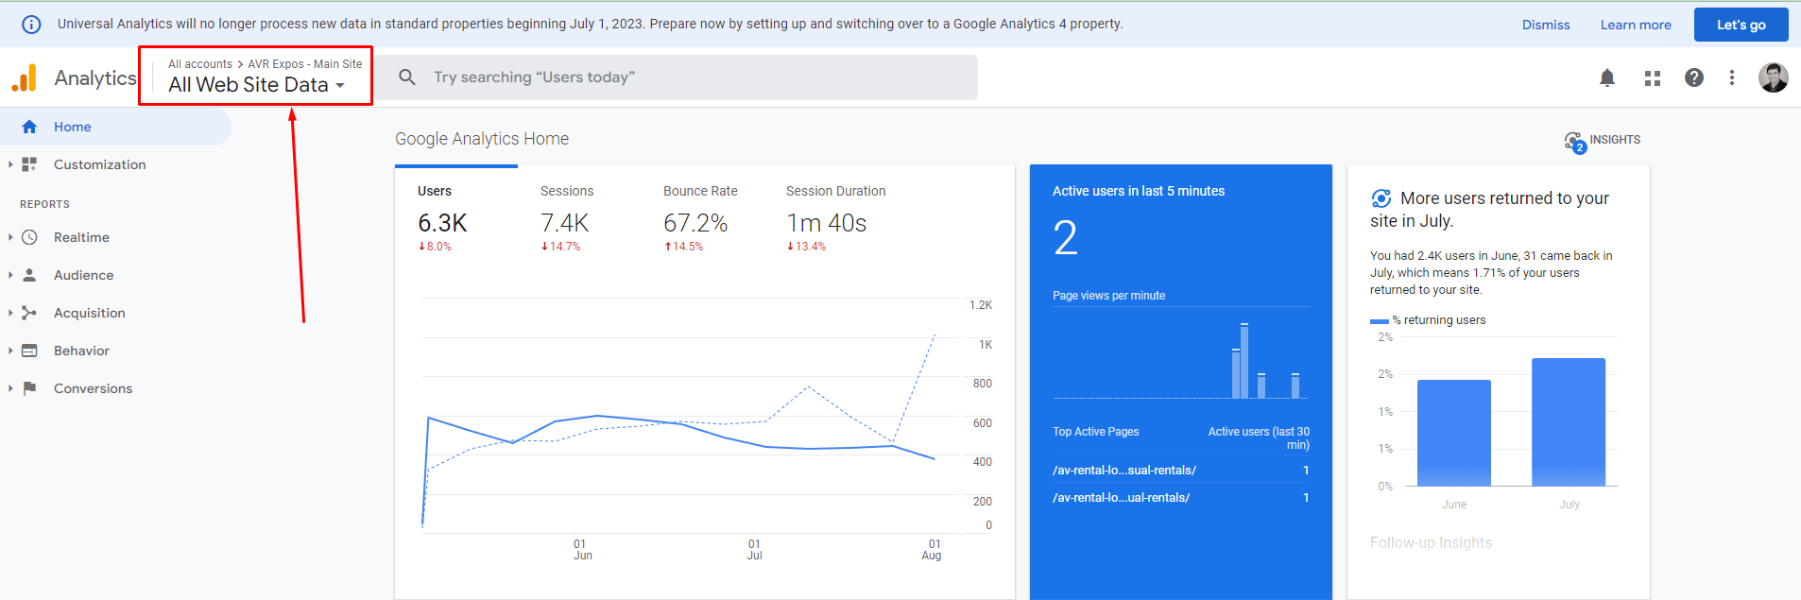Click the 'Top Active Pages' header
The height and width of the screenshot is (600, 1801).
[1096, 432]
